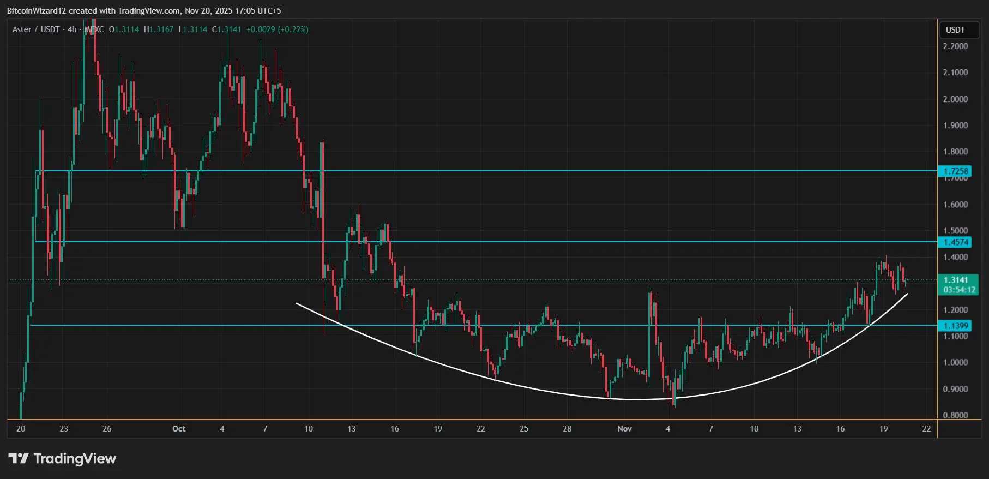Click the Oct label on time axis
This screenshot has width=989, height=479.
pyautogui.click(x=179, y=429)
